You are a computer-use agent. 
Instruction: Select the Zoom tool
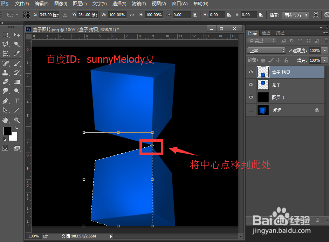click(x=17, y=120)
